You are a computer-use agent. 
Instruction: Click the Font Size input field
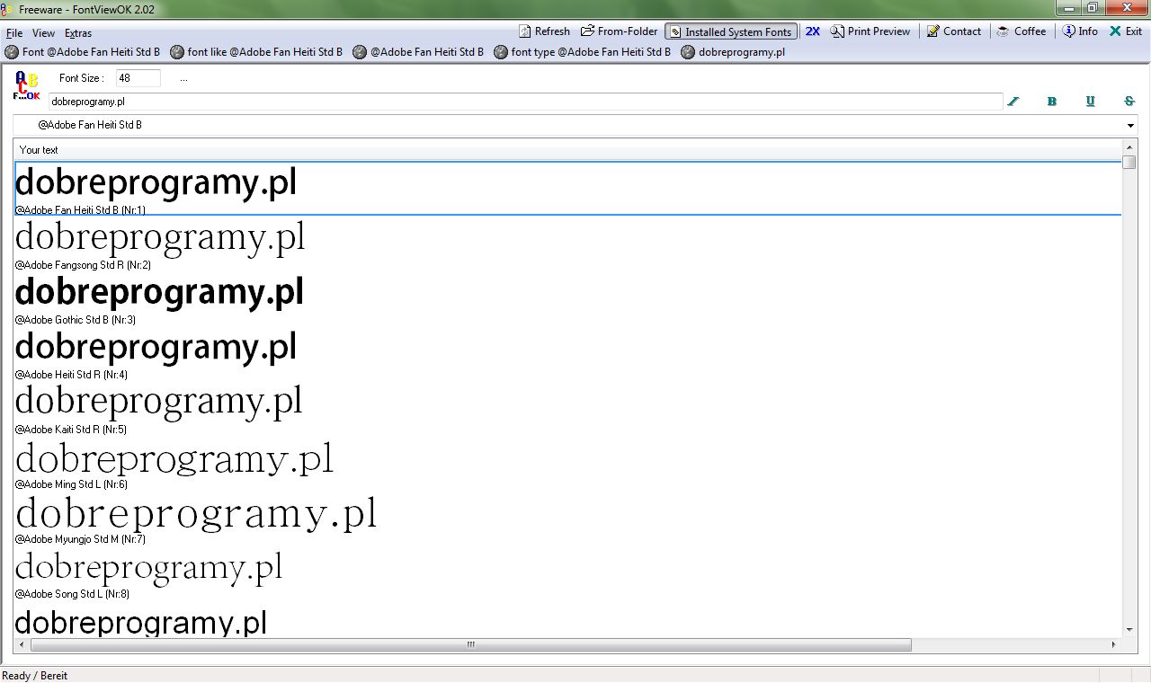138,78
